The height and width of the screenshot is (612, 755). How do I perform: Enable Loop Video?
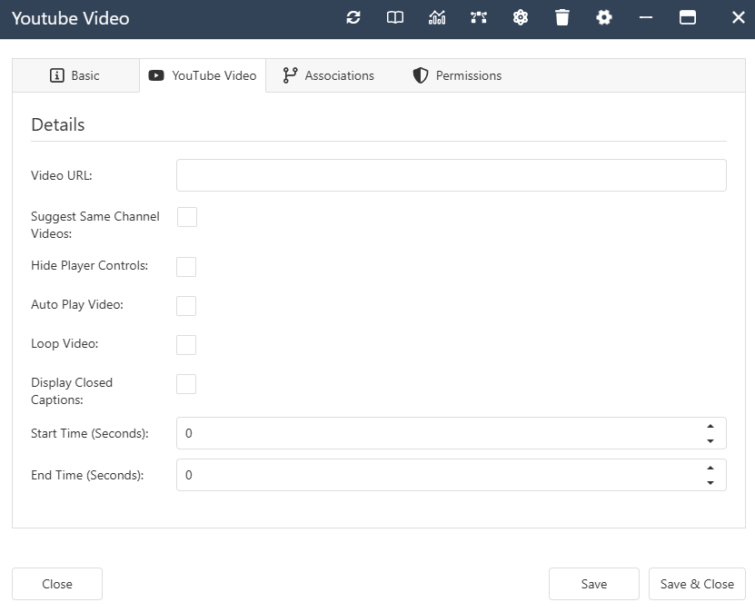pyautogui.click(x=186, y=344)
